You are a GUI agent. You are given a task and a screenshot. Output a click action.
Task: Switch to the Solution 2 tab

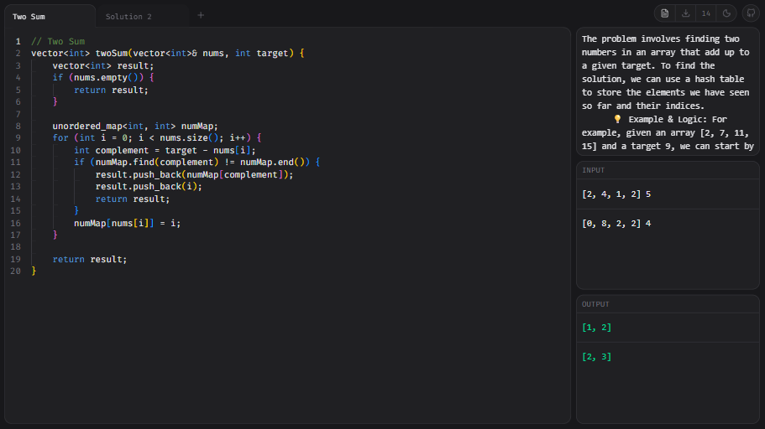tap(143, 17)
